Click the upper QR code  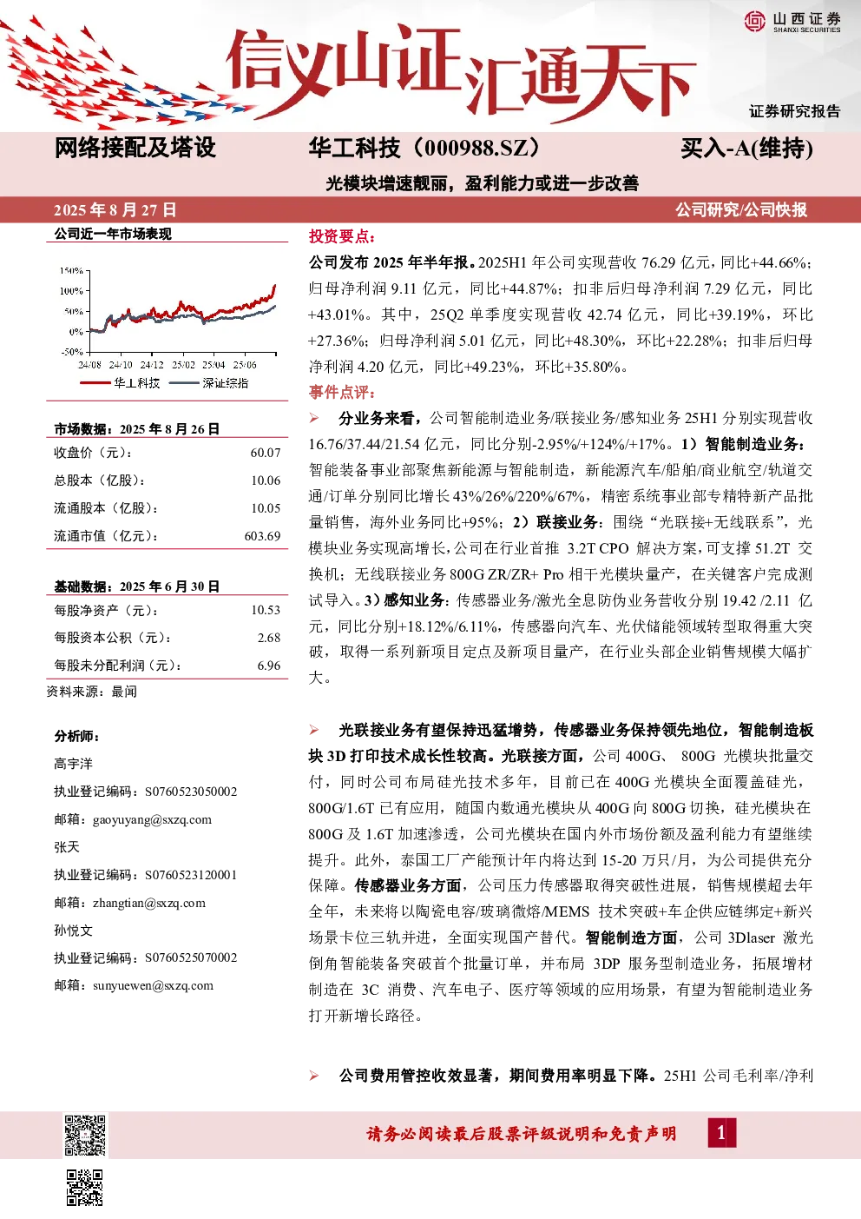coord(85,1135)
